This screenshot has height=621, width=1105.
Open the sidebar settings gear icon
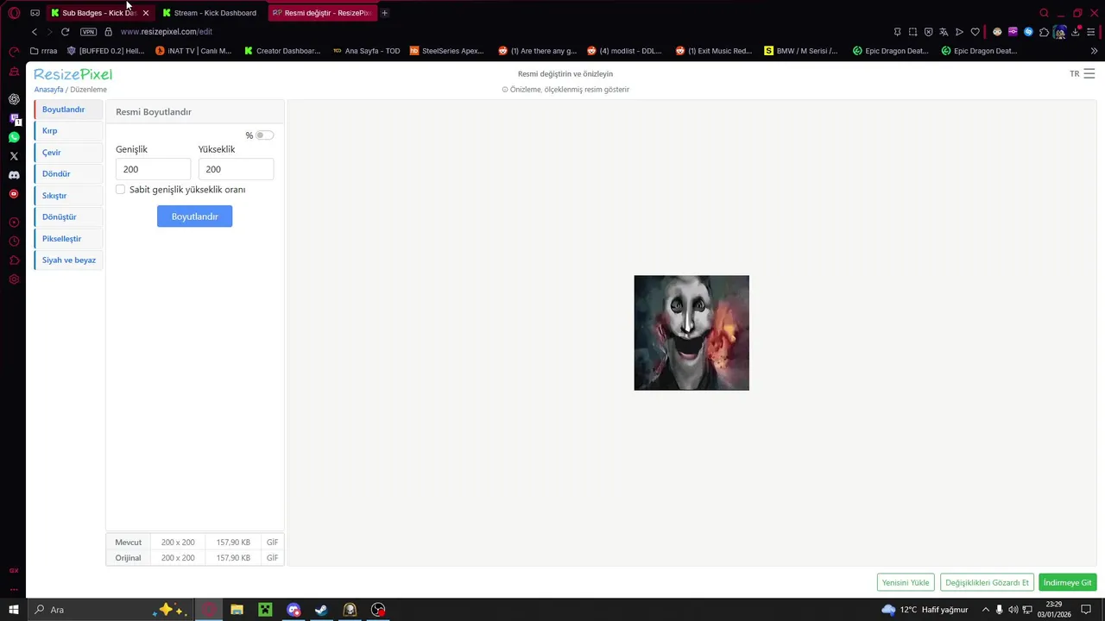14,279
